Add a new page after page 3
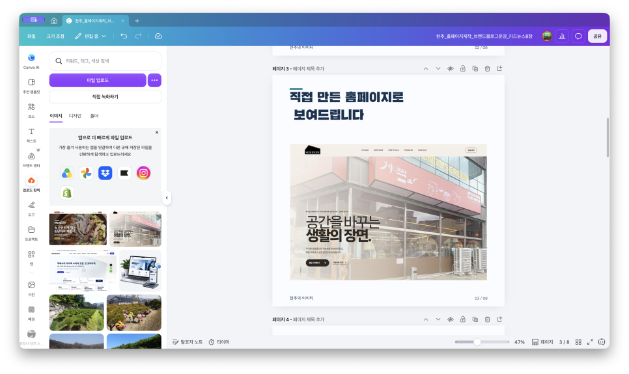Viewport: 629px width, 374px height. pyautogui.click(x=499, y=68)
